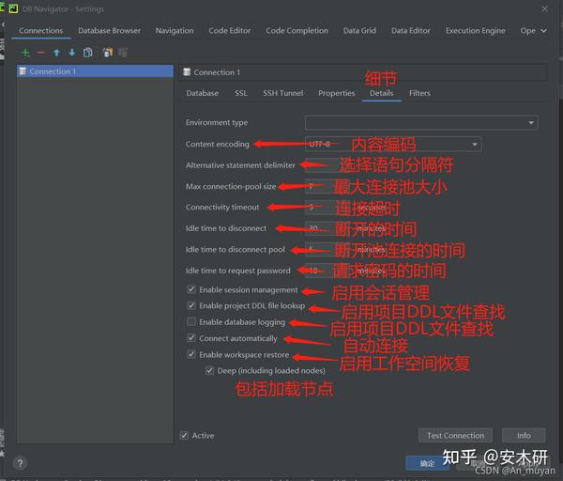Image resolution: width=563 pixels, height=481 pixels.
Task: Open the Database Browser tab
Action: point(110,31)
